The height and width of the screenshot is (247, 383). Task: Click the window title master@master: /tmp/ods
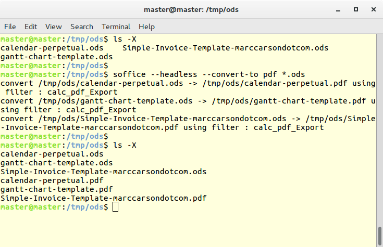191,10
